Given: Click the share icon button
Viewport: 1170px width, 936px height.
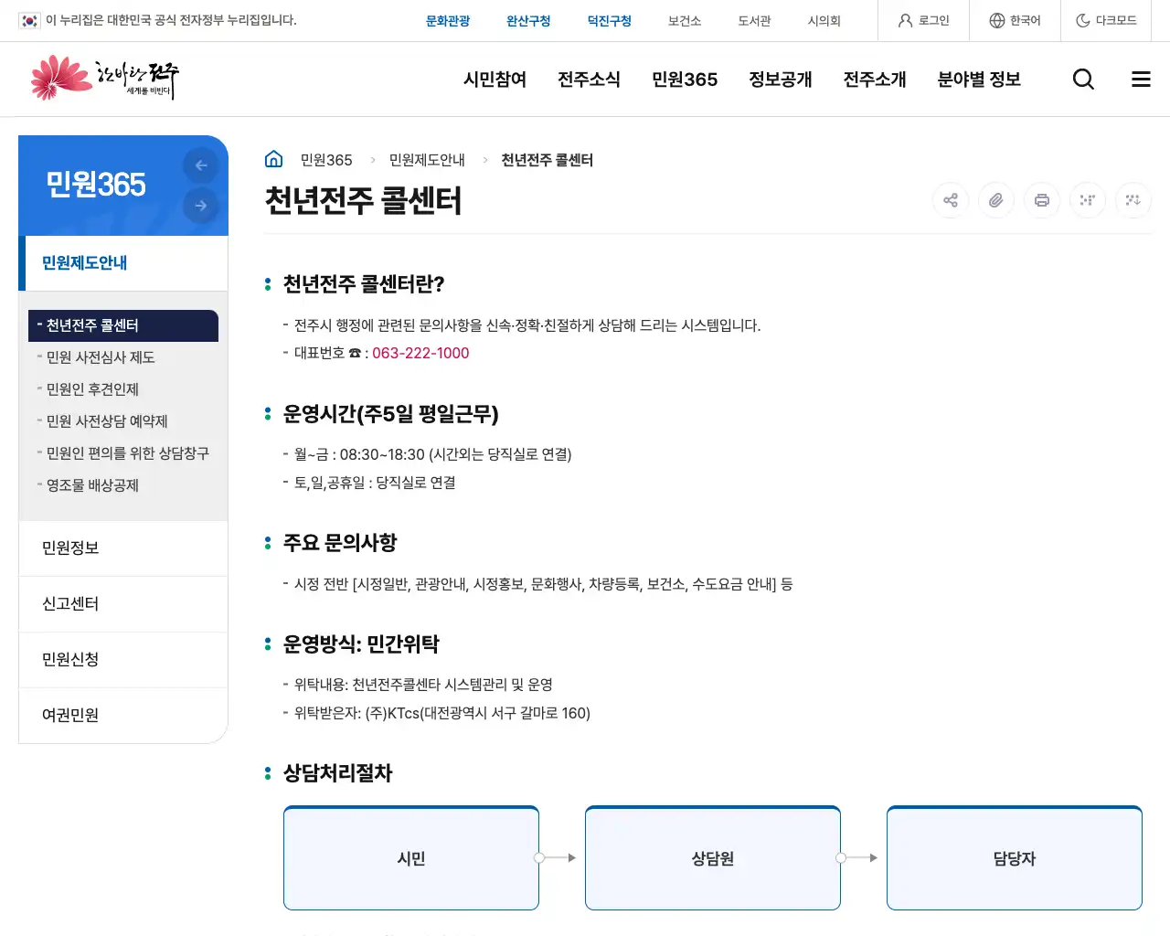Looking at the screenshot, I should tap(951, 200).
